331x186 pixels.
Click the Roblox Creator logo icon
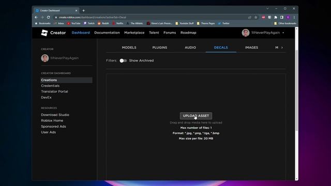click(44, 33)
